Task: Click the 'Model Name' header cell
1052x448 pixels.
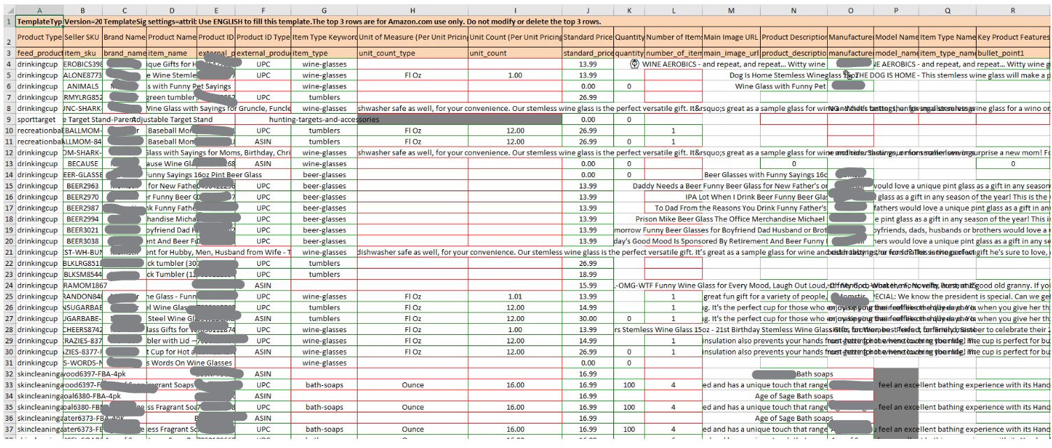Action: coord(896,37)
